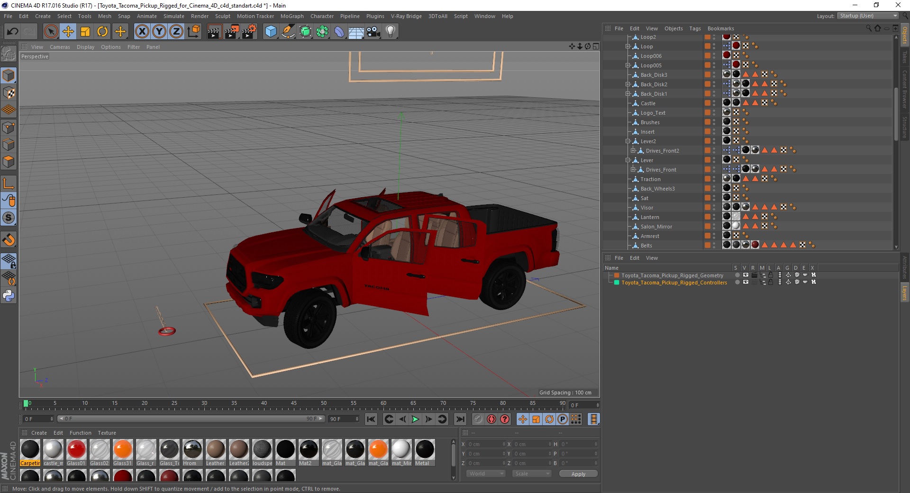Select the Move tool in top toolbar
The width and height of the screenshot is (910, 493).
pyautogui.click(x=68, y=32)
